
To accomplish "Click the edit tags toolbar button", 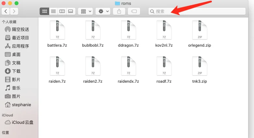I will tap(134, 11).
